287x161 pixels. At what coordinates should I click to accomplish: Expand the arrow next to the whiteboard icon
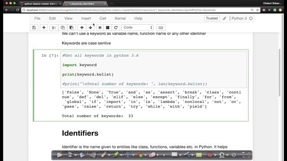[180, 155]
